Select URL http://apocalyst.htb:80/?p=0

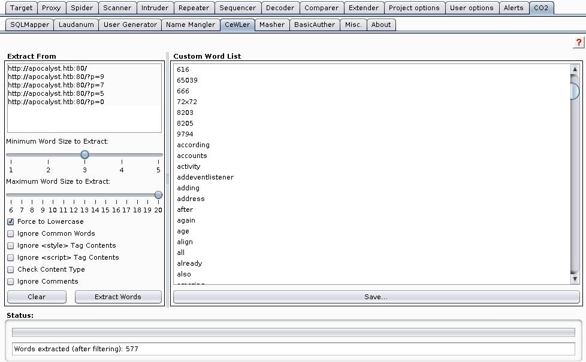[56, 102]
